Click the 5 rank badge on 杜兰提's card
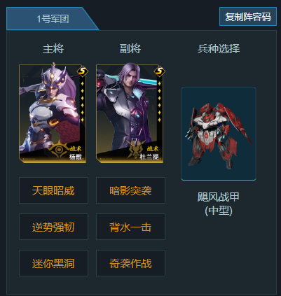 [x=160, y=71]
